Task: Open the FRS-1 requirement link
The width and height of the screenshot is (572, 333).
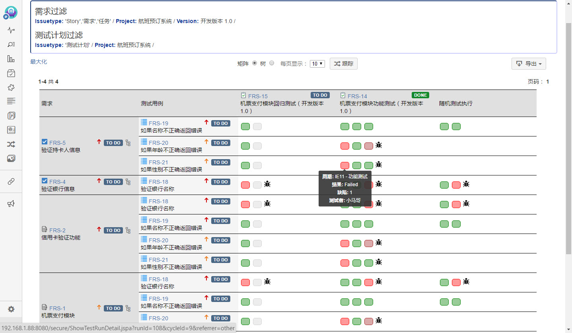Action: click(x=57, y=308)
